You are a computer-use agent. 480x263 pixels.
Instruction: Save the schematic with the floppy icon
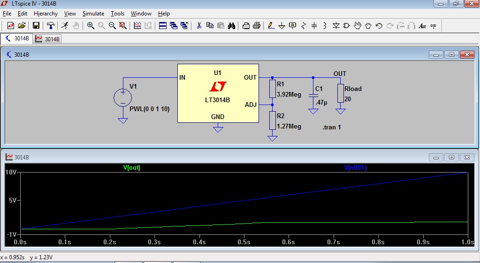pyautogui.click(x=36, y=26)
